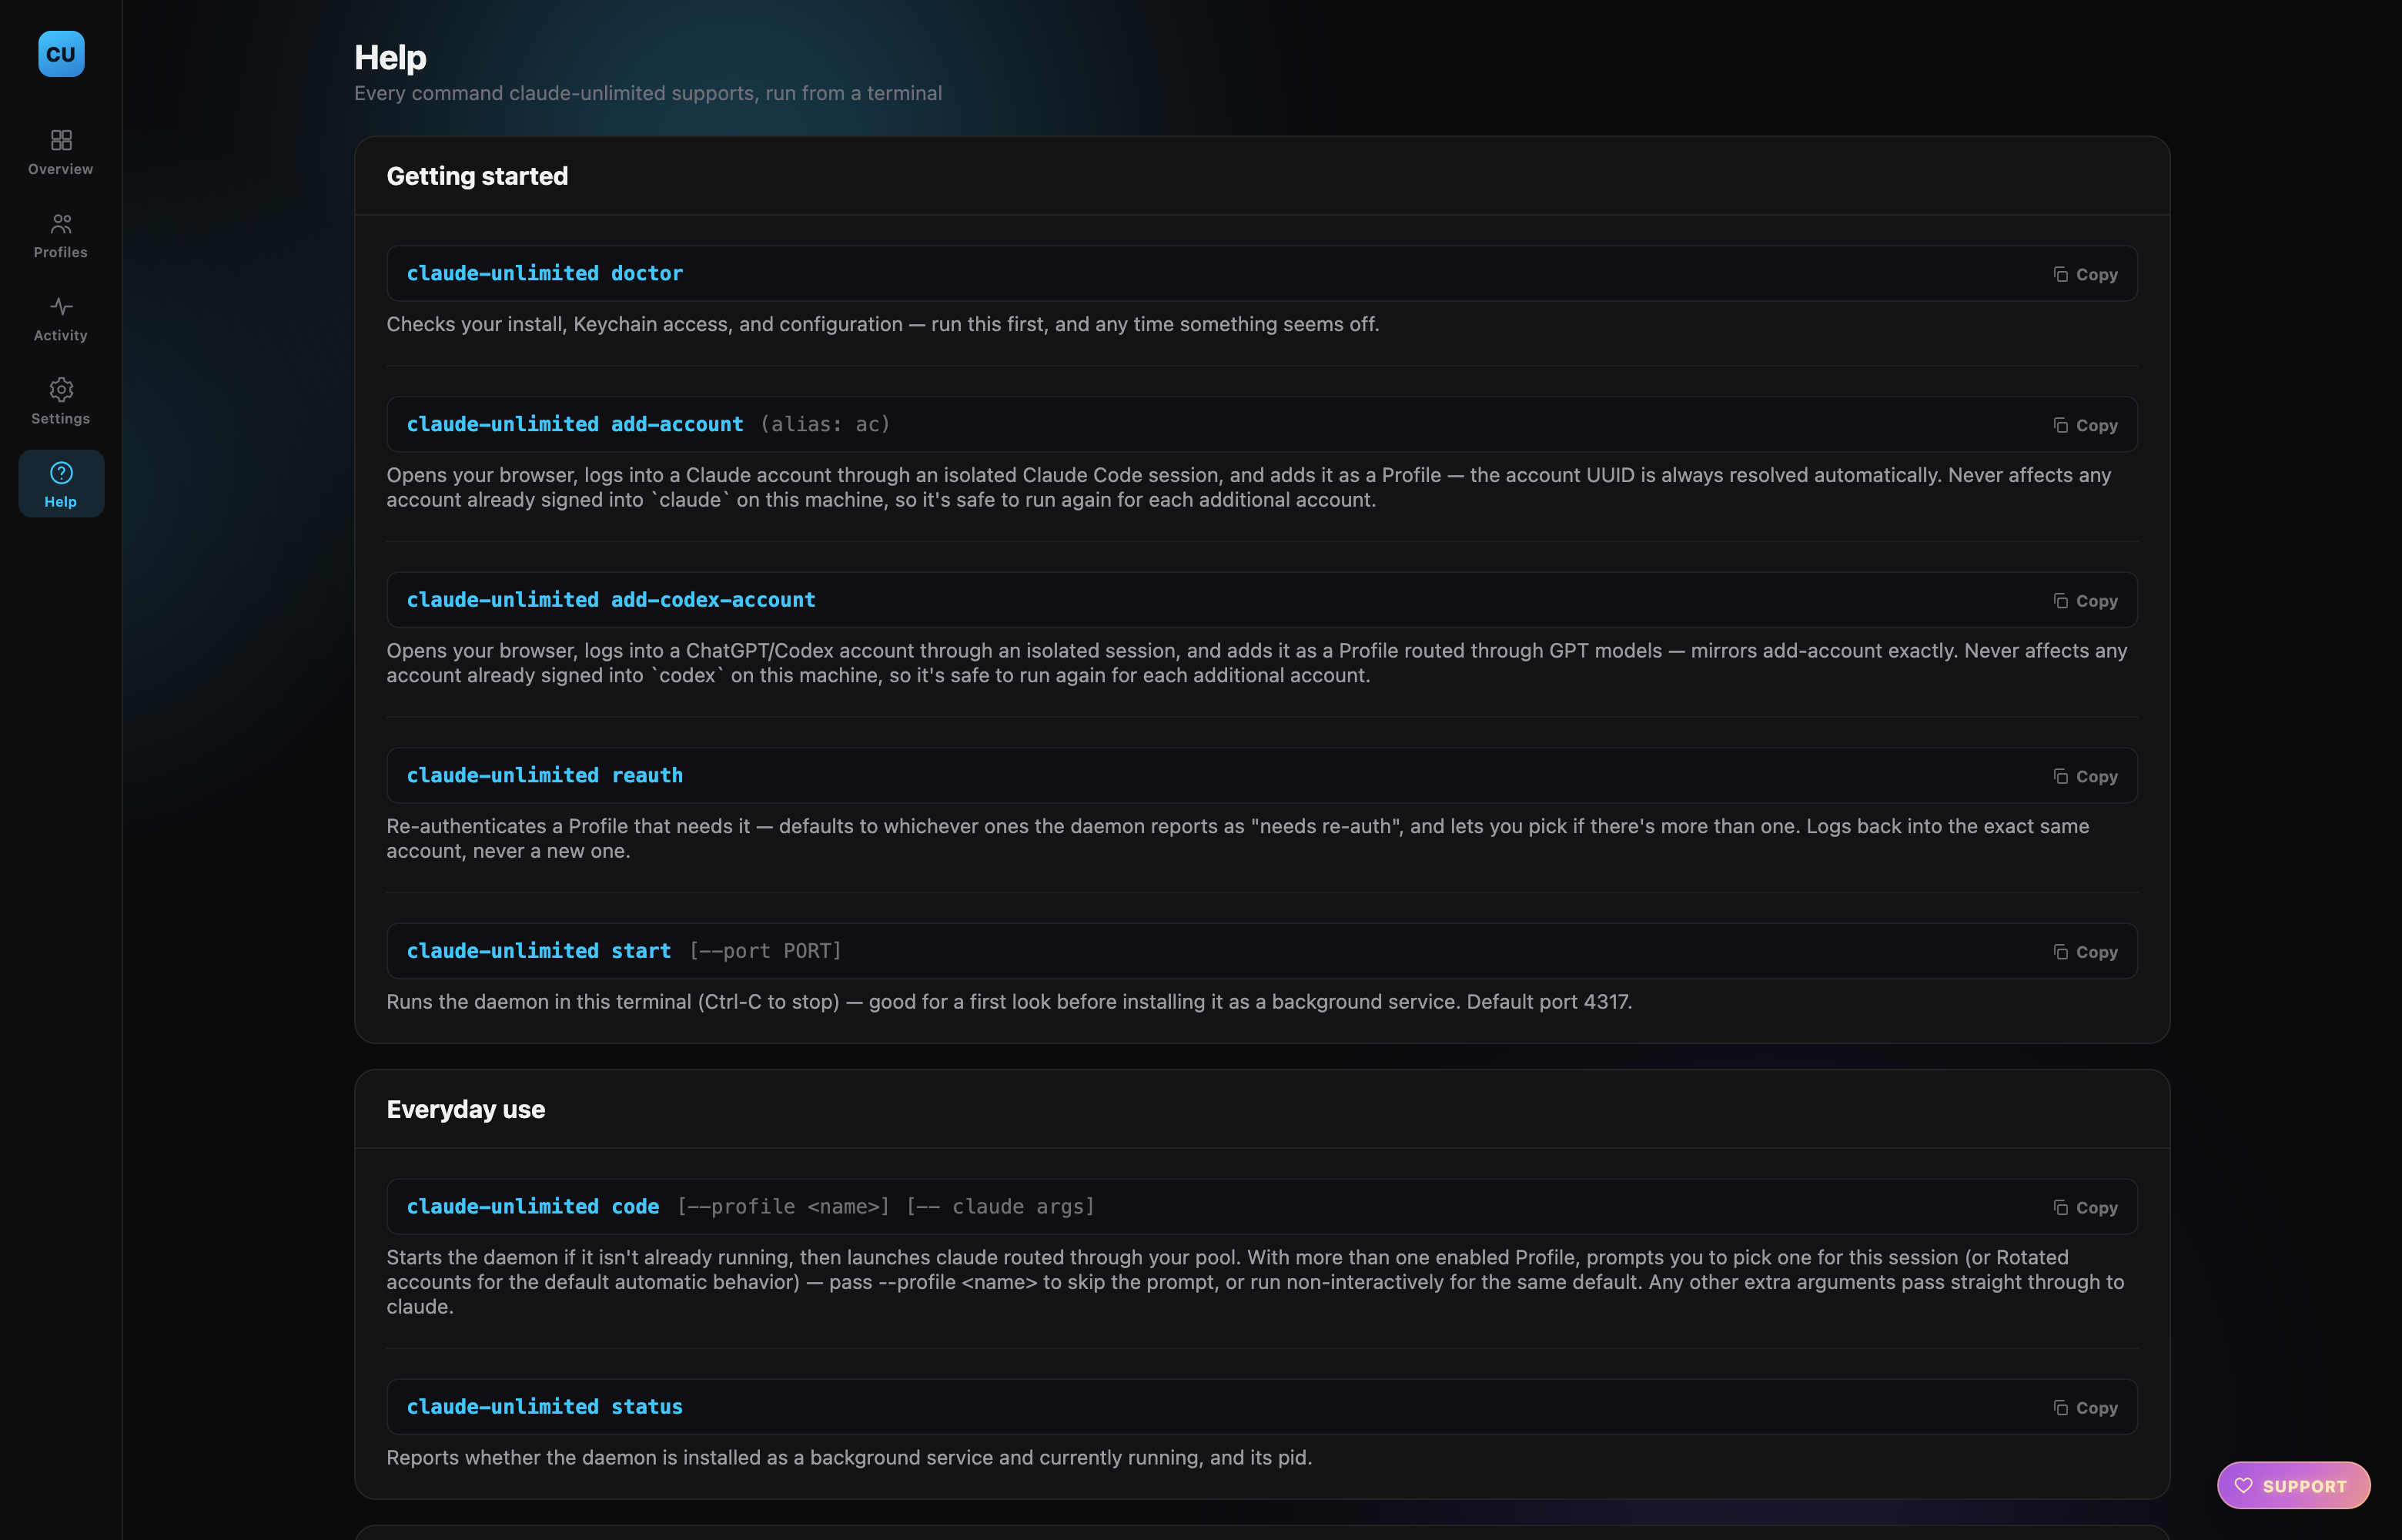Screen dimensions: 2402x1540
Task: Click the 'Re-authenticates a Profile' description
Action: (x=1237, y=838)
